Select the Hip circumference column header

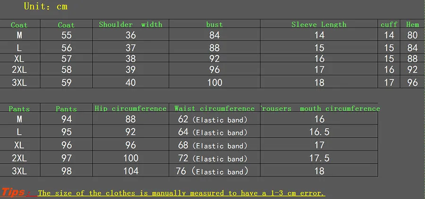(x=130, y=109)
